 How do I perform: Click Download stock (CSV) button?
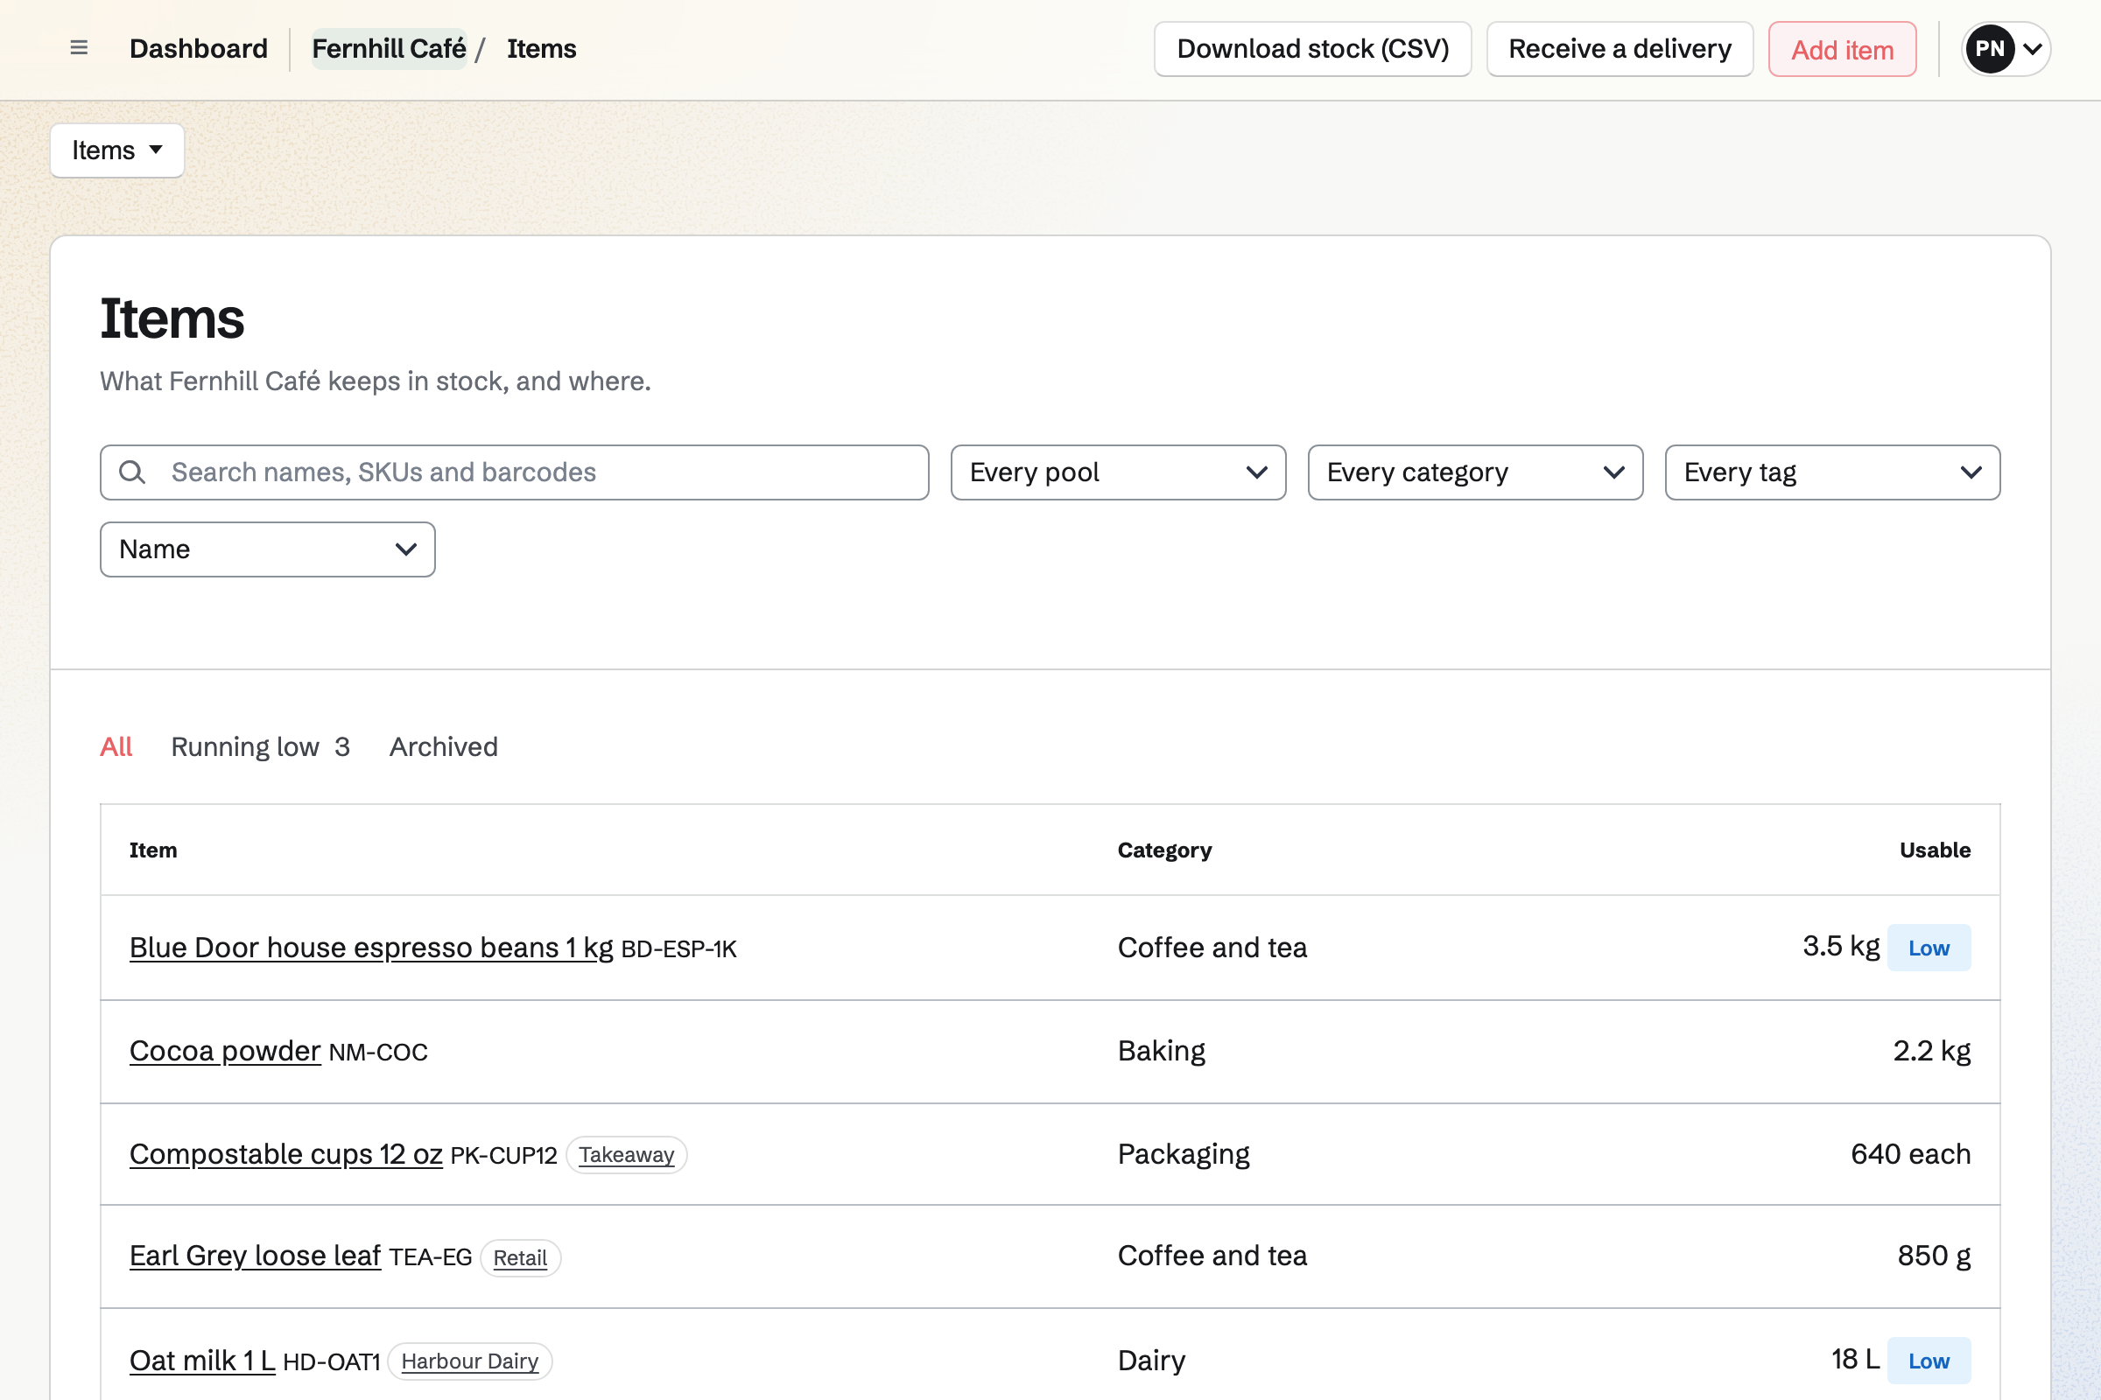tap(1312, 49)
